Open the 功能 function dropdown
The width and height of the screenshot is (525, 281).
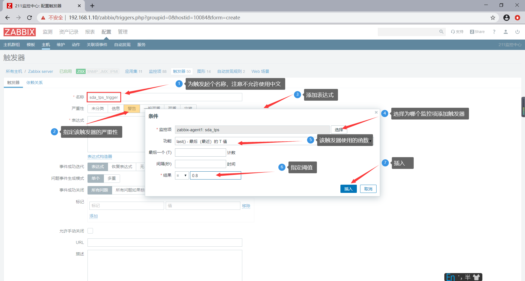point(274,141)
